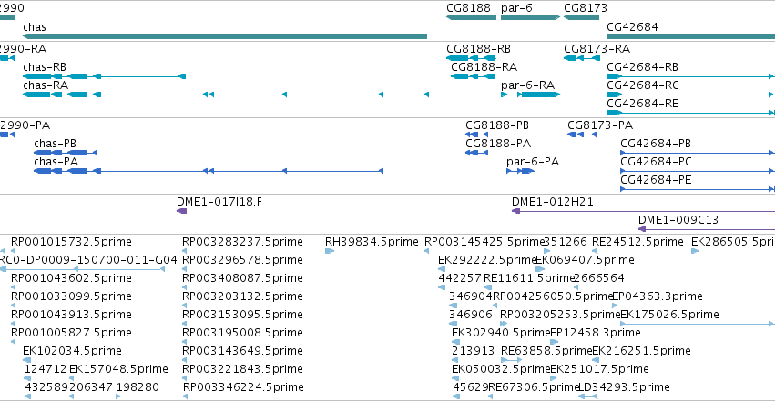This screenshot has width=775, height=401.
Task: Select the DME1-012H21 clone feature
Action: (643, 211)
